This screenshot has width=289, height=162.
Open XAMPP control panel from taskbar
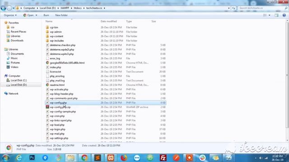[x=111, y=157]
